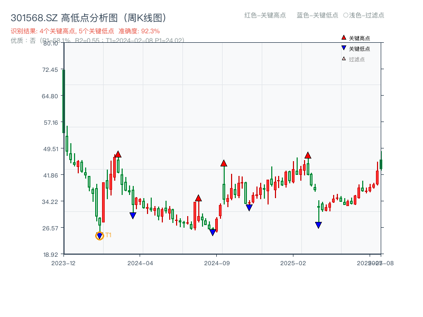Click the blue low marker near 2024-04
This screenshot has width=423, height=317.
[132, 214]
